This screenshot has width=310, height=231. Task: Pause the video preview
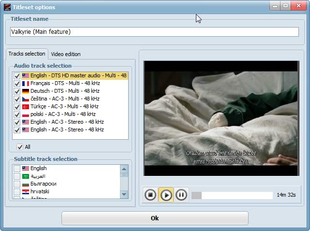tap(181, 195)
